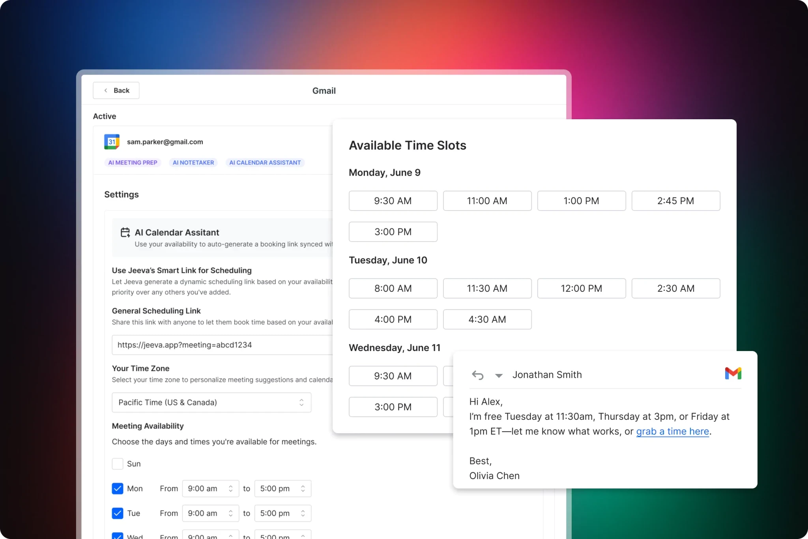Click the Back button chevron
Image resolution: width=808 pixels, height=539 pixels.
[106, 90]
